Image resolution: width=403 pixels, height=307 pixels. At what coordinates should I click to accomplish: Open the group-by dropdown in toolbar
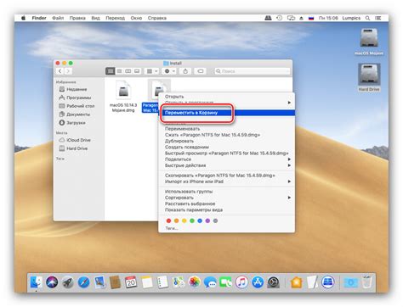(152, 71)
